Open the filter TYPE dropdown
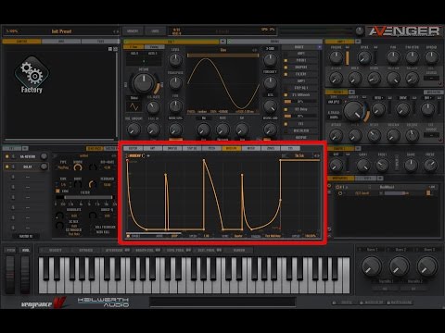 click(333, 102)
